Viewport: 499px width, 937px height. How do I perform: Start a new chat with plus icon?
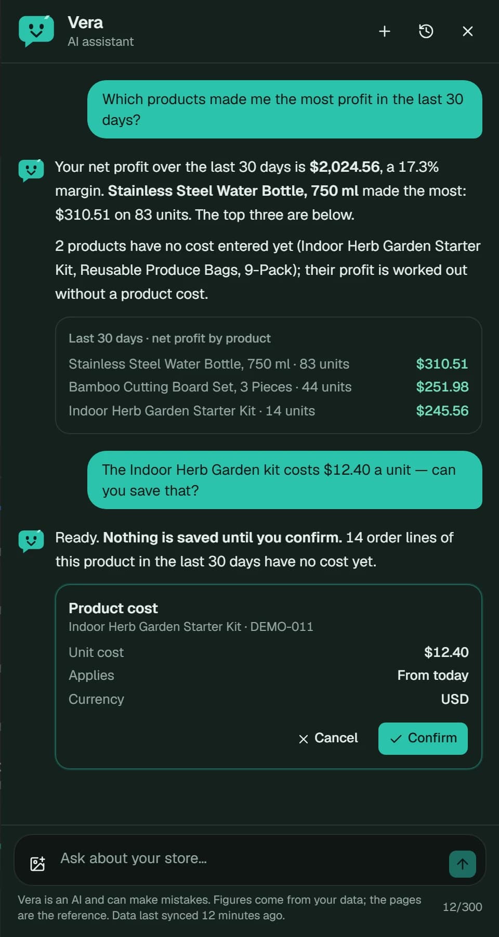pyautogui.click(x=385, y=32)
